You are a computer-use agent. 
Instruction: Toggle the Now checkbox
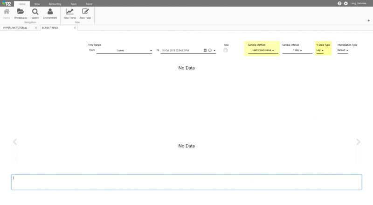(226, 50)
